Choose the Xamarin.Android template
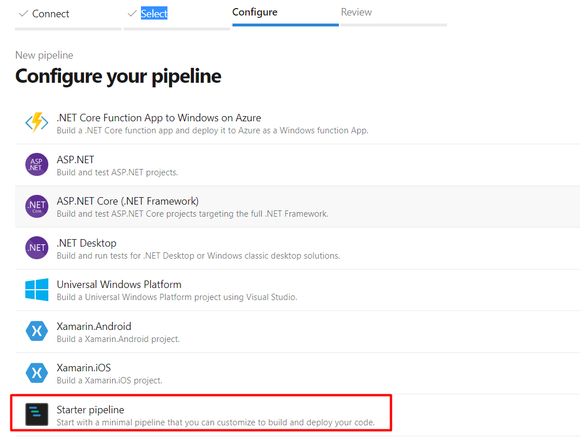Screen dimensions: 580x438 pos(94,326)
